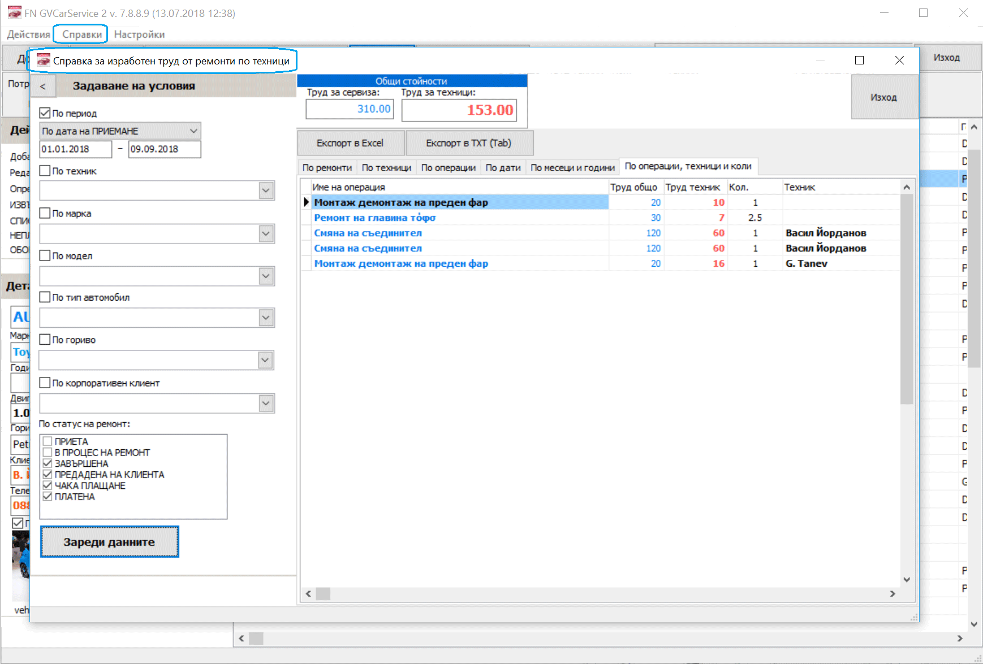Screen dimensions: 983x664
Task: Switch to the 'По ремонти' tab
Action: point(327,167)
